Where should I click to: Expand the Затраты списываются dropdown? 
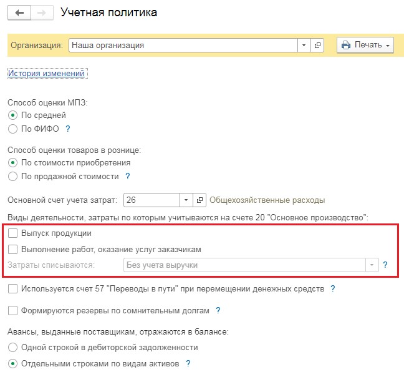[x=373, y=265]
